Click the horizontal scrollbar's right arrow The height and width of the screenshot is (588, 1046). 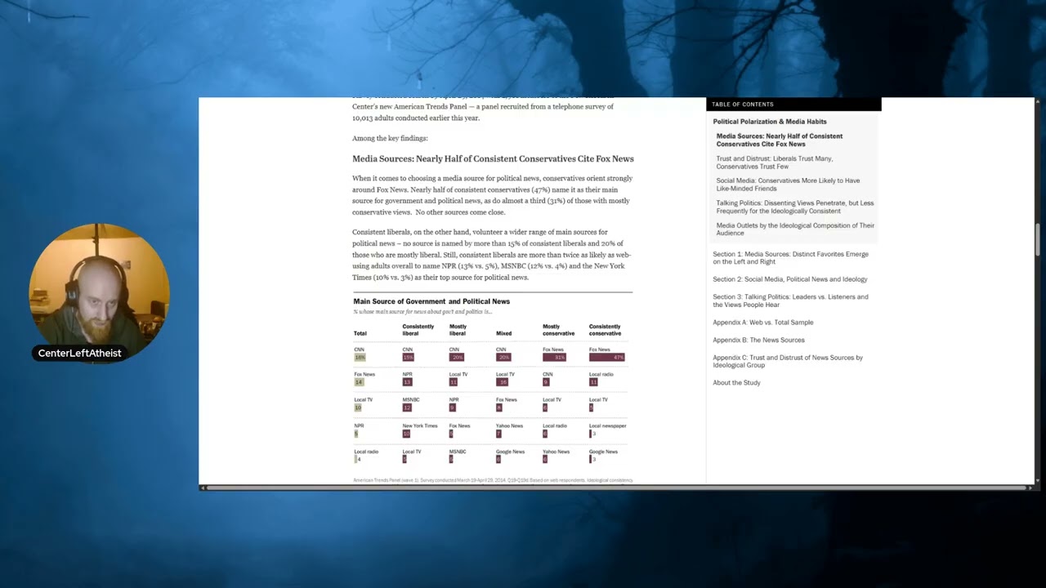tap(1030, 488)
